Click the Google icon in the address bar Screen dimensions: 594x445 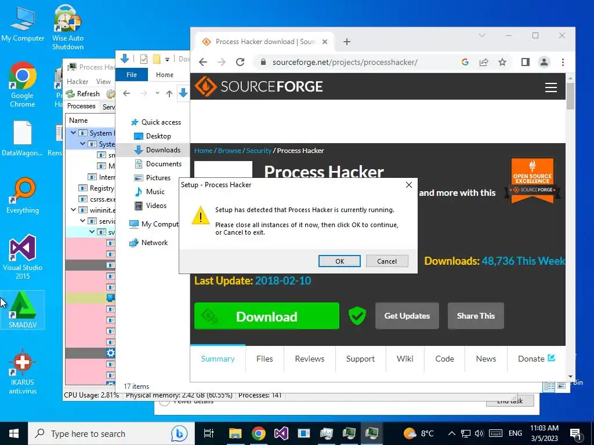(x=465, y=62)
